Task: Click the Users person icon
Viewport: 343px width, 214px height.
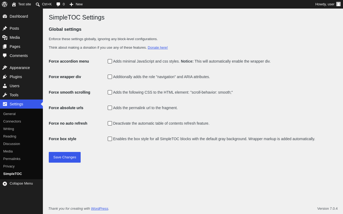Action: point(5,86)
